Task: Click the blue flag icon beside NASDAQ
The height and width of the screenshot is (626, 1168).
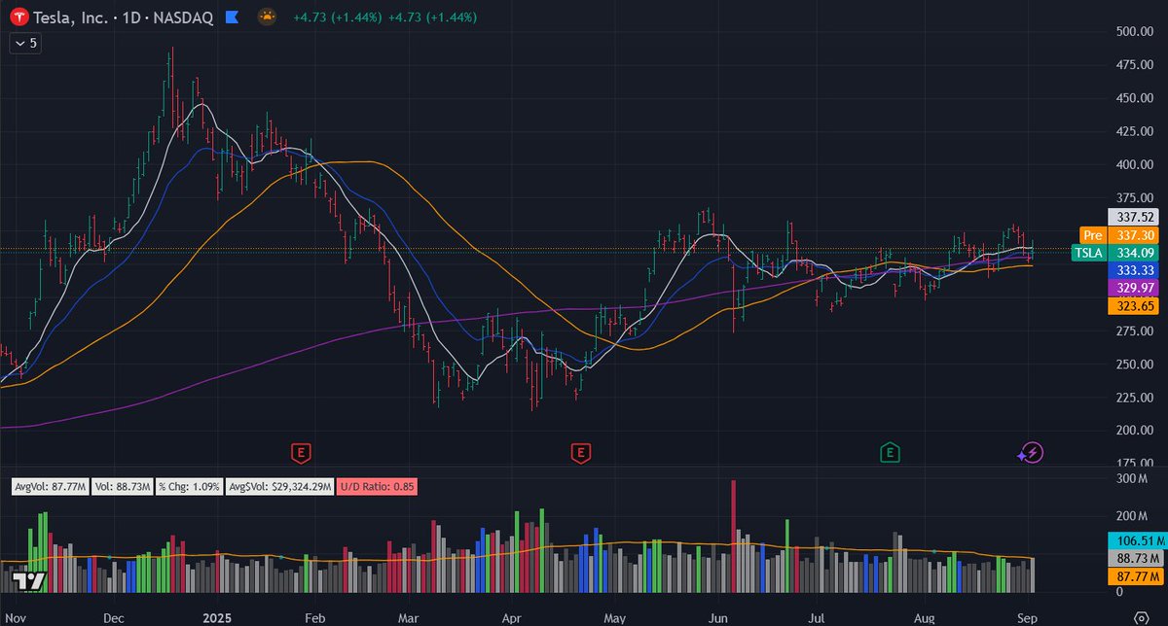Action: point(232,17)
